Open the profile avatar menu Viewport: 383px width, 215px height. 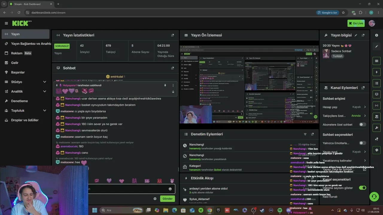372,23
